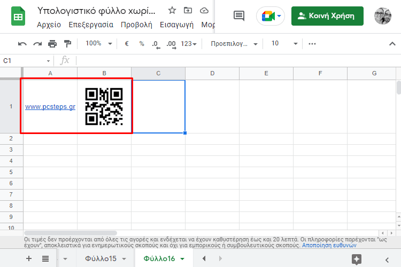Screen dimensions: 401x267
Task: Open comment history icon
Action: (x=239, y=16)
